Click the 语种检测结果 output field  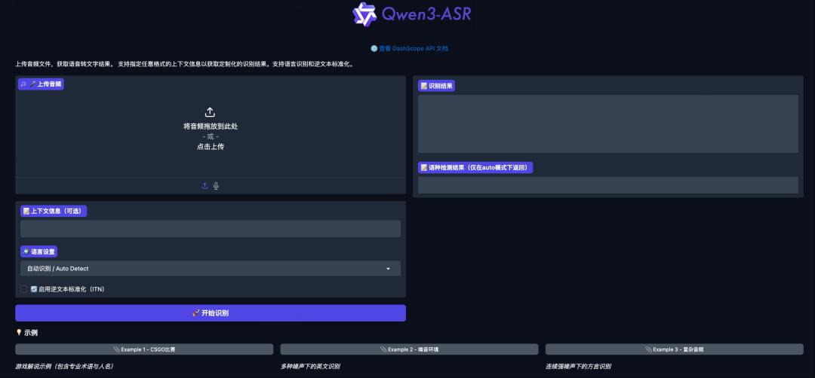tap(607, 185)
